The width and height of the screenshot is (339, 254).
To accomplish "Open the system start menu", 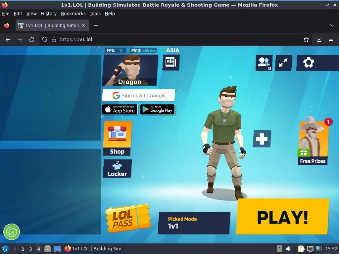I will (x=5, y=249).
